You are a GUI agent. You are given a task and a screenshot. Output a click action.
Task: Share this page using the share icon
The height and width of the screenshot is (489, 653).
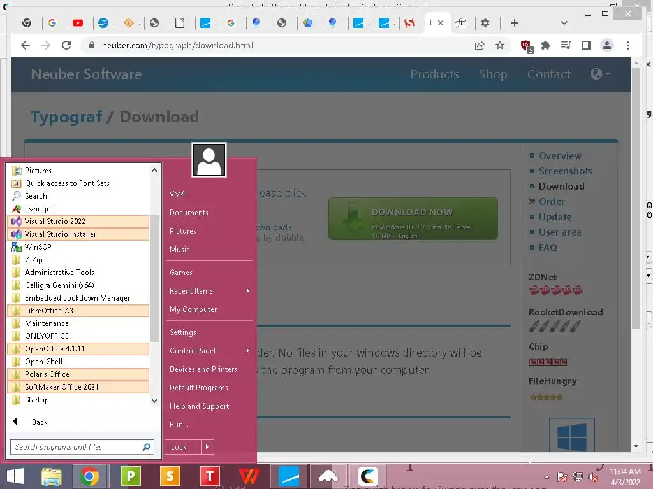tap(480, 45)
